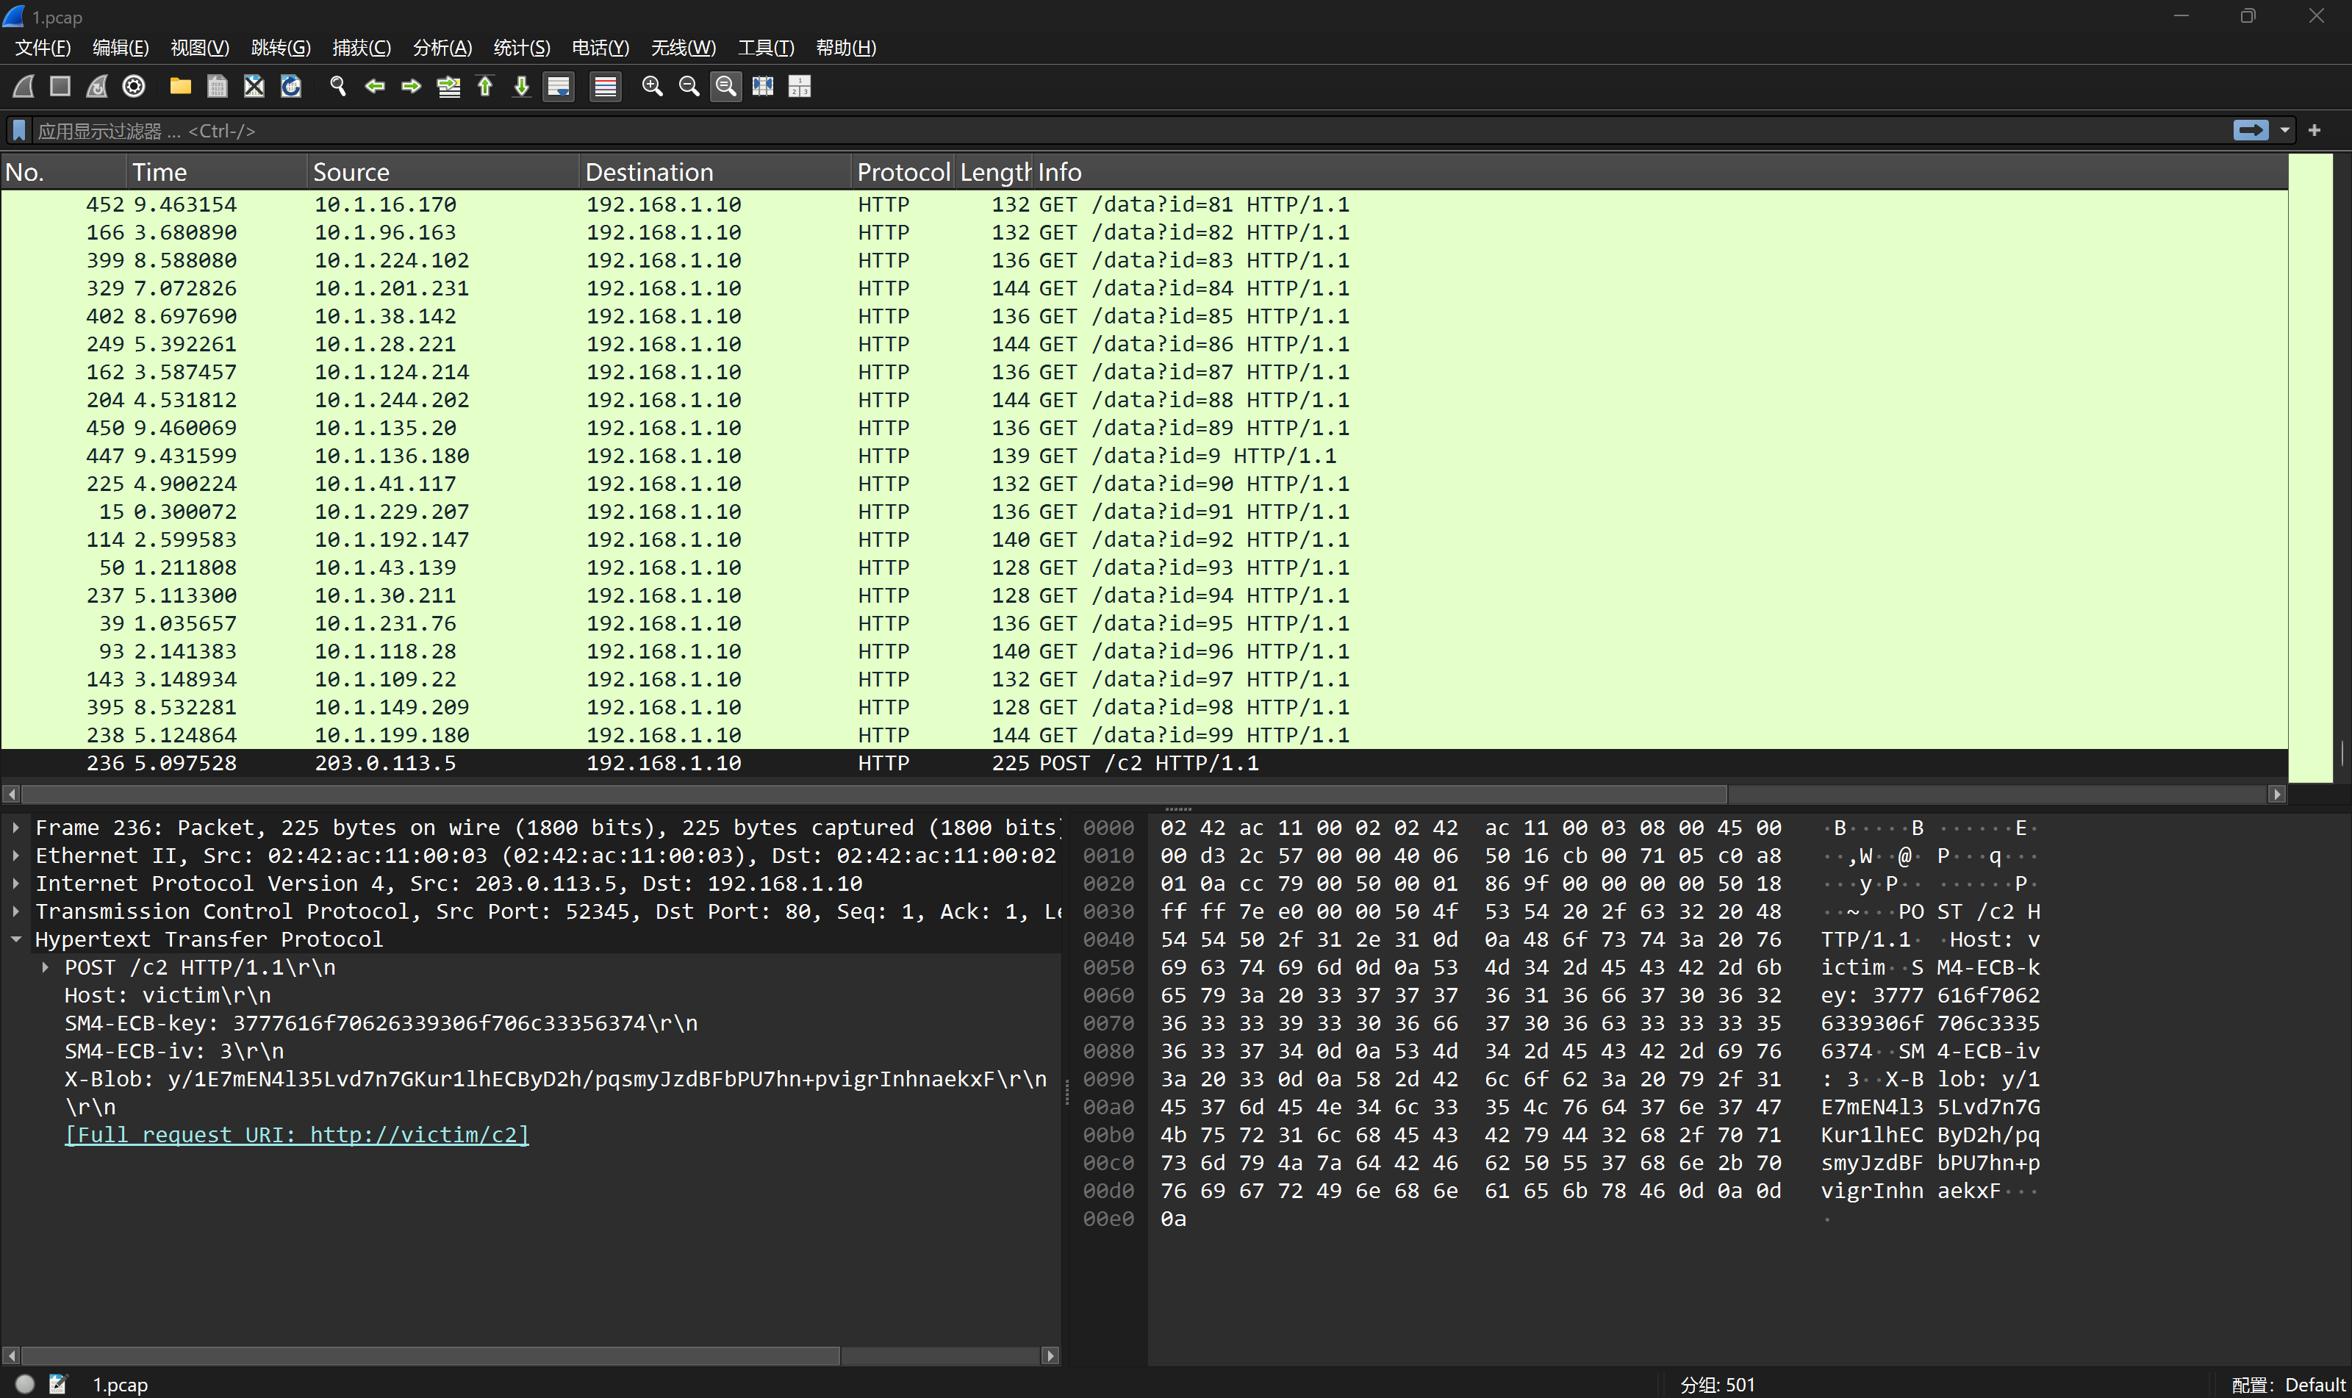Click the close capture file icon
The width and height of the screenshot is (2352, 1398).
tap(254, 87)
